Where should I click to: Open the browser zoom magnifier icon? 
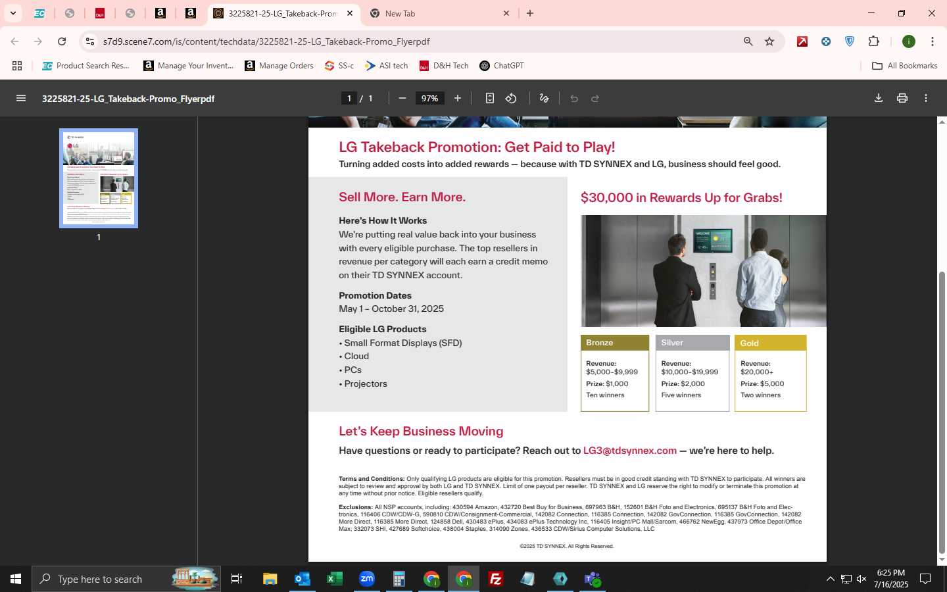coord(748,41)
